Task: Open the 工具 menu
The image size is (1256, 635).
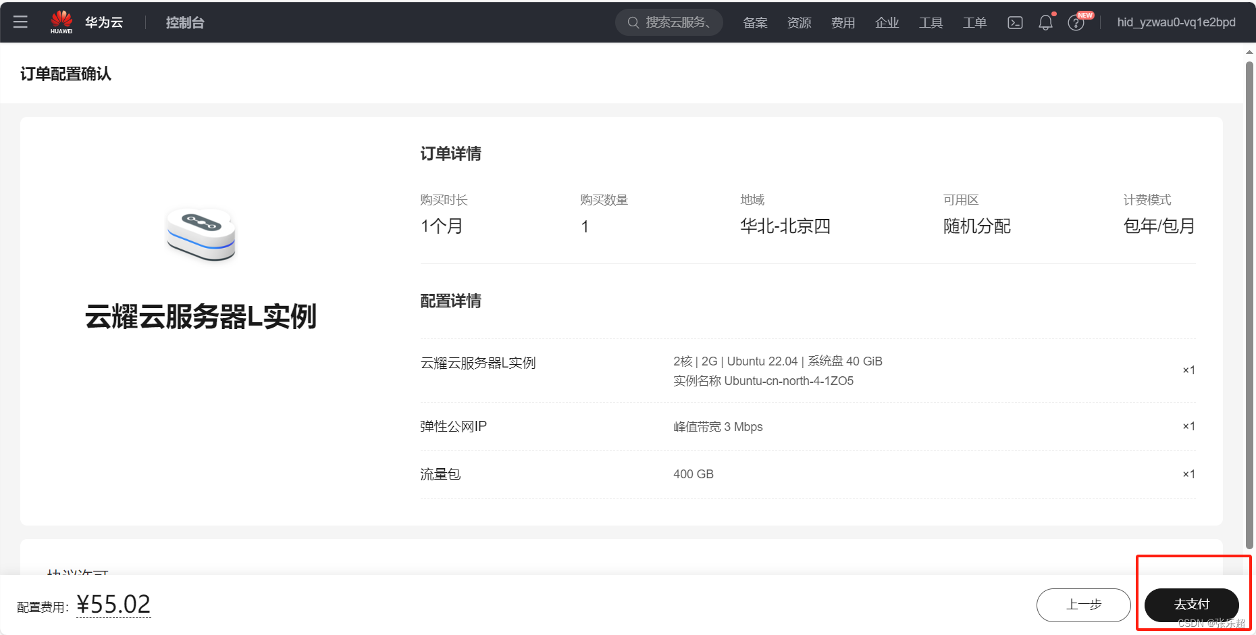Action: coord(931,22)
